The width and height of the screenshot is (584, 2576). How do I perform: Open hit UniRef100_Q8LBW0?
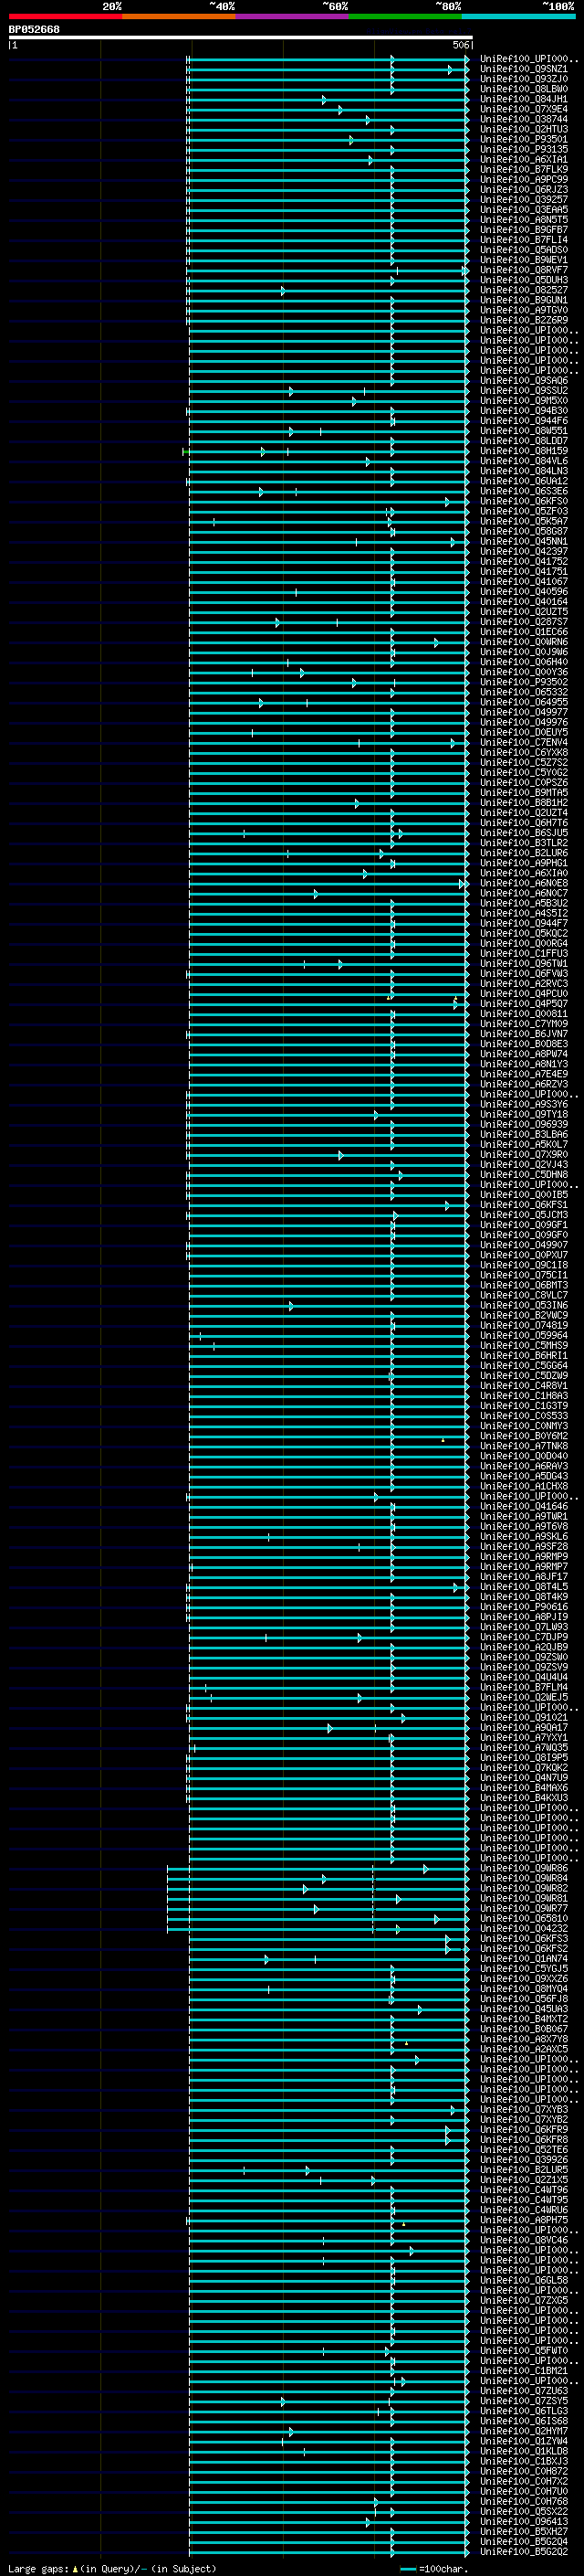click(x=524, y=89)
